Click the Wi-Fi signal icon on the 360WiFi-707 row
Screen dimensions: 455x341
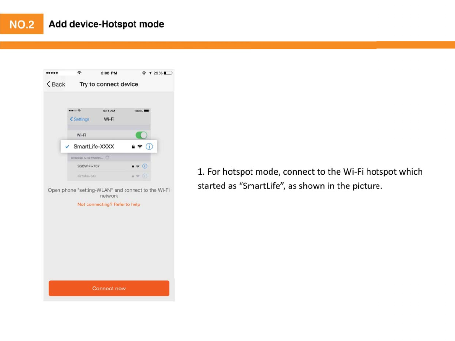pyautogui.click(x=138, y=166)
